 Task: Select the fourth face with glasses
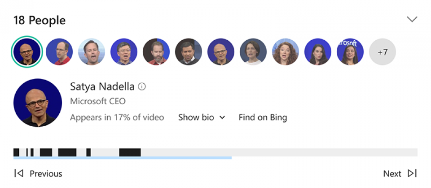(124, 52)
